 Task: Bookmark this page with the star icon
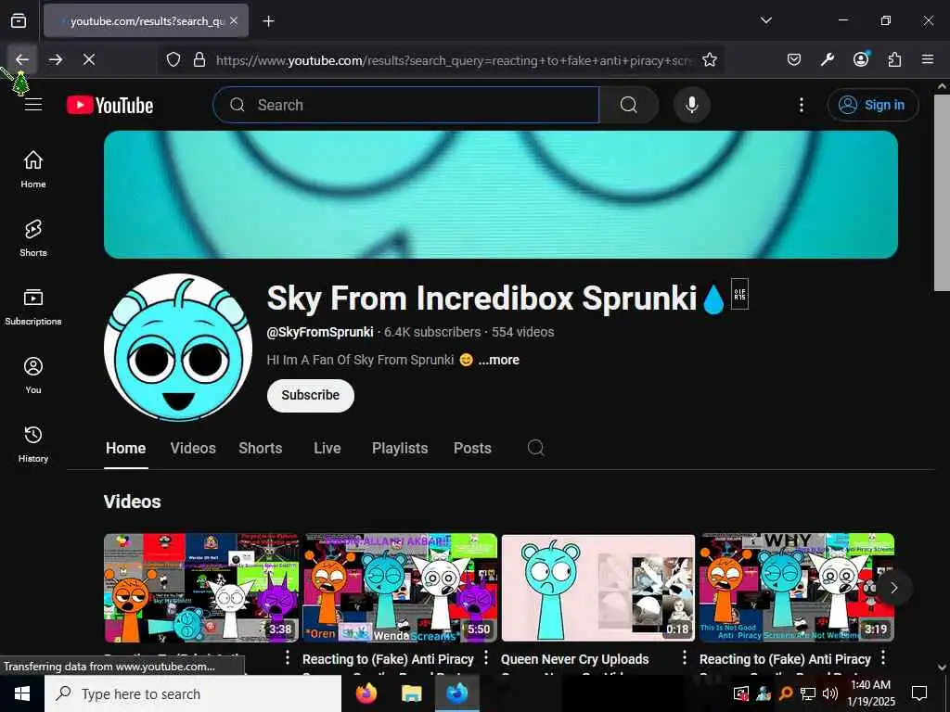[710, 60]
